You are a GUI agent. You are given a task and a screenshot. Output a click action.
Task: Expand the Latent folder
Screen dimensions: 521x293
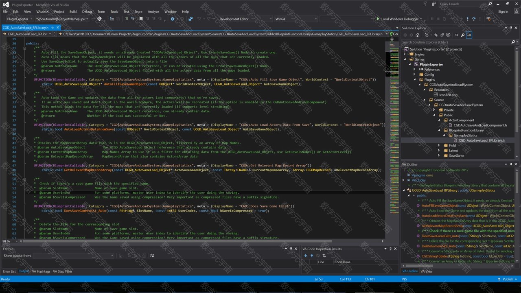pyautogui.click(x=439, y=151)
